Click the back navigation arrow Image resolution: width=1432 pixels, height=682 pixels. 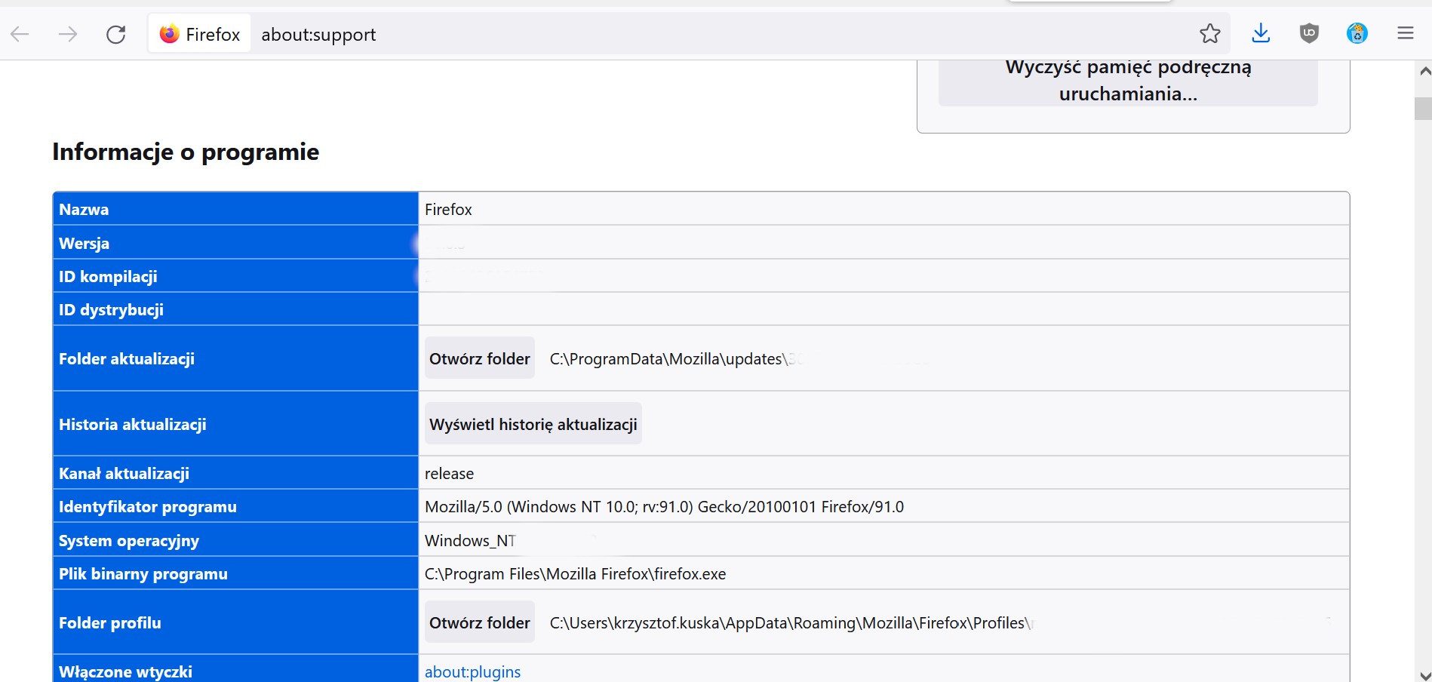coord(20,33)
